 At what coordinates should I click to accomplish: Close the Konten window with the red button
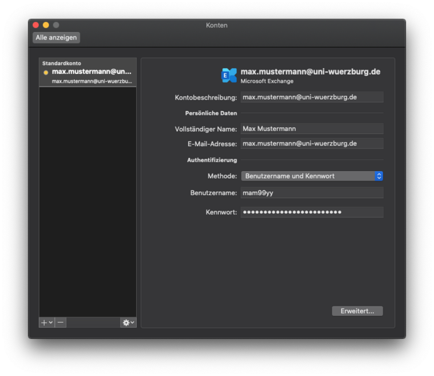click(36, 25)
